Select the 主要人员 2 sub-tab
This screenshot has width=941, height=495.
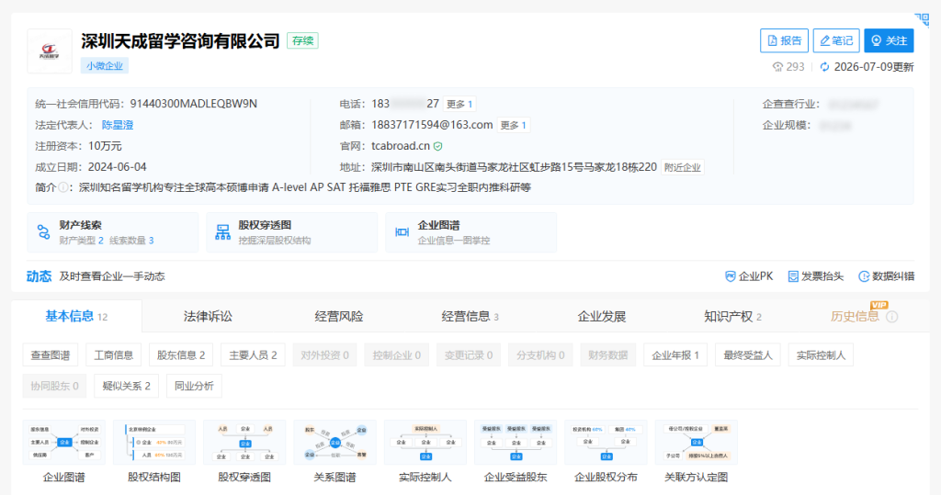point(253,355)
